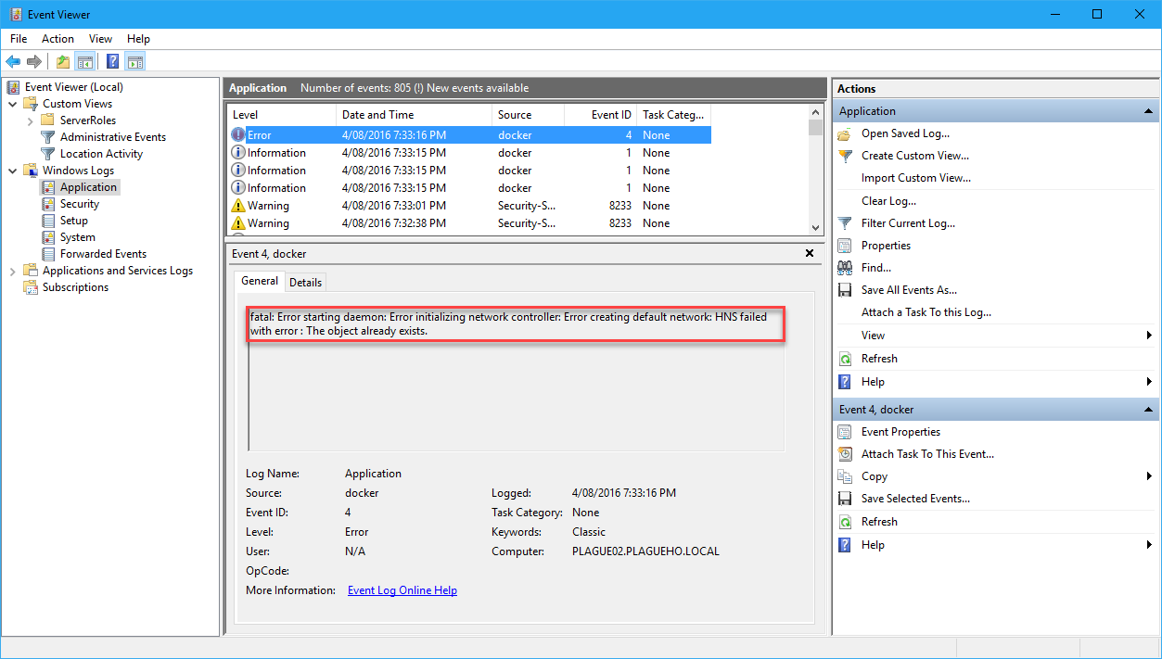Click Refresh icon under Application actions
The image size is (1162, 659).
coord(845,359)
